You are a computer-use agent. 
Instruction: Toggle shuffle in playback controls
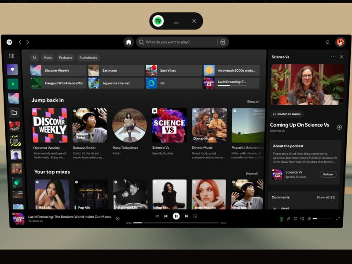(x=157, y=216)
